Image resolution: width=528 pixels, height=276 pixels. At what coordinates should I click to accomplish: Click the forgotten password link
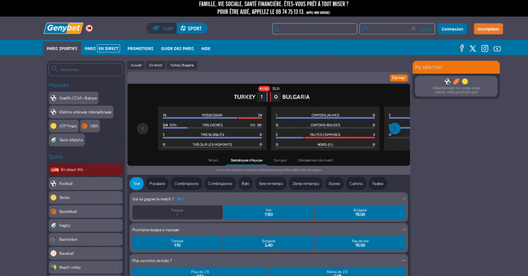coord(426,29)
